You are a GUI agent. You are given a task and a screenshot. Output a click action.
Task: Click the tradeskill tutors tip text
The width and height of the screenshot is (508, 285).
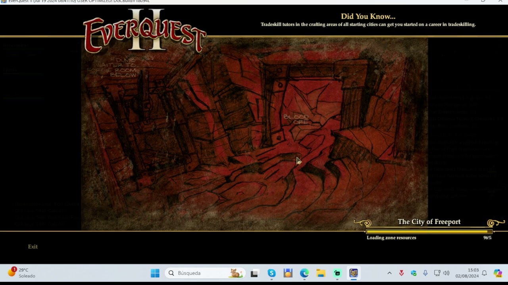(x=368, y=25)
